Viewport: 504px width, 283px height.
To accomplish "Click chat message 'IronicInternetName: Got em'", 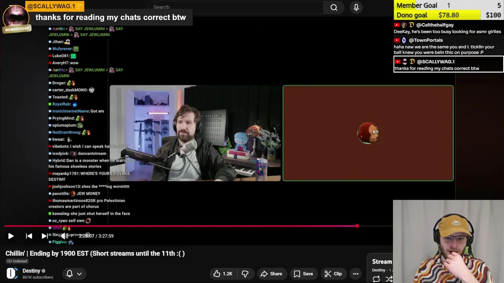I will [x=76, y=111].
